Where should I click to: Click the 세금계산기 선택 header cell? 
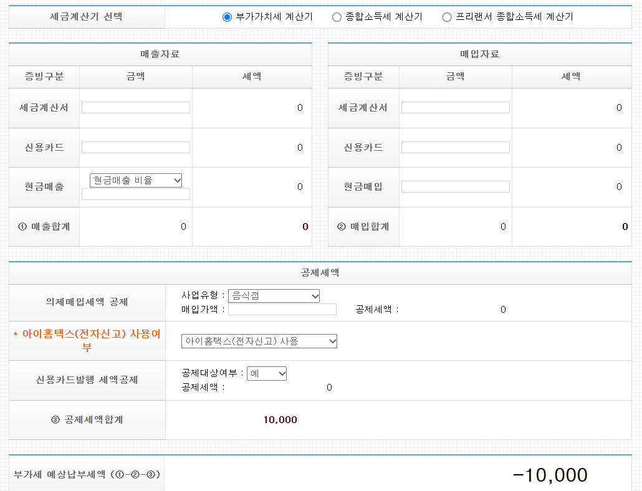[87, 17]
